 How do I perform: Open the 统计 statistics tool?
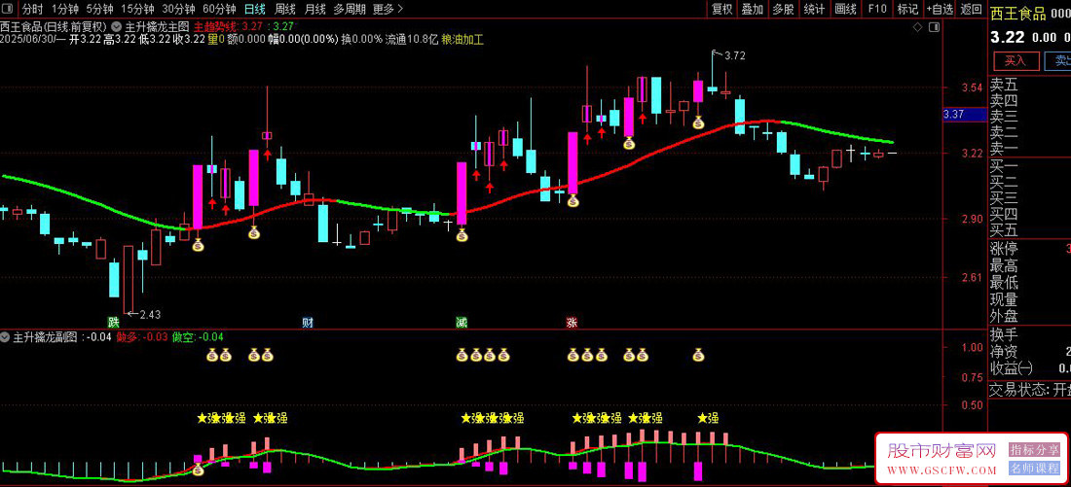pyautogui.click(x=814, y=9)
